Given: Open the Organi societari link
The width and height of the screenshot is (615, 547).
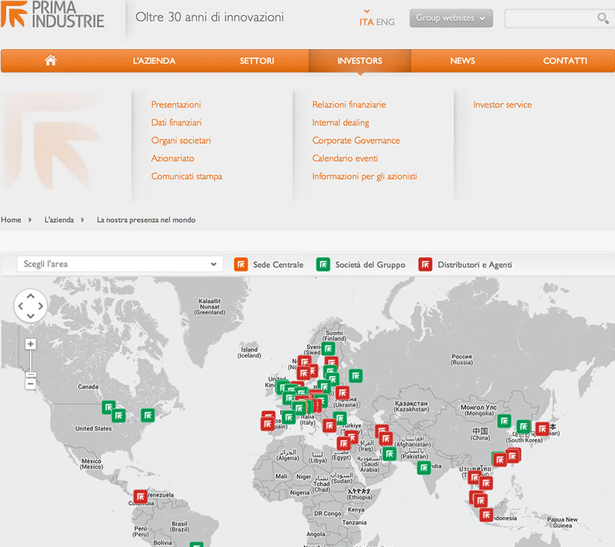Looking at the screenshot, I should pyautogui.click(x=181, y=140).
